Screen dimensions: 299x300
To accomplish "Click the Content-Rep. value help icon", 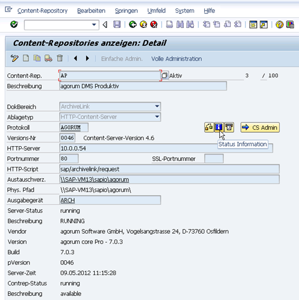I will pos(165,75).
